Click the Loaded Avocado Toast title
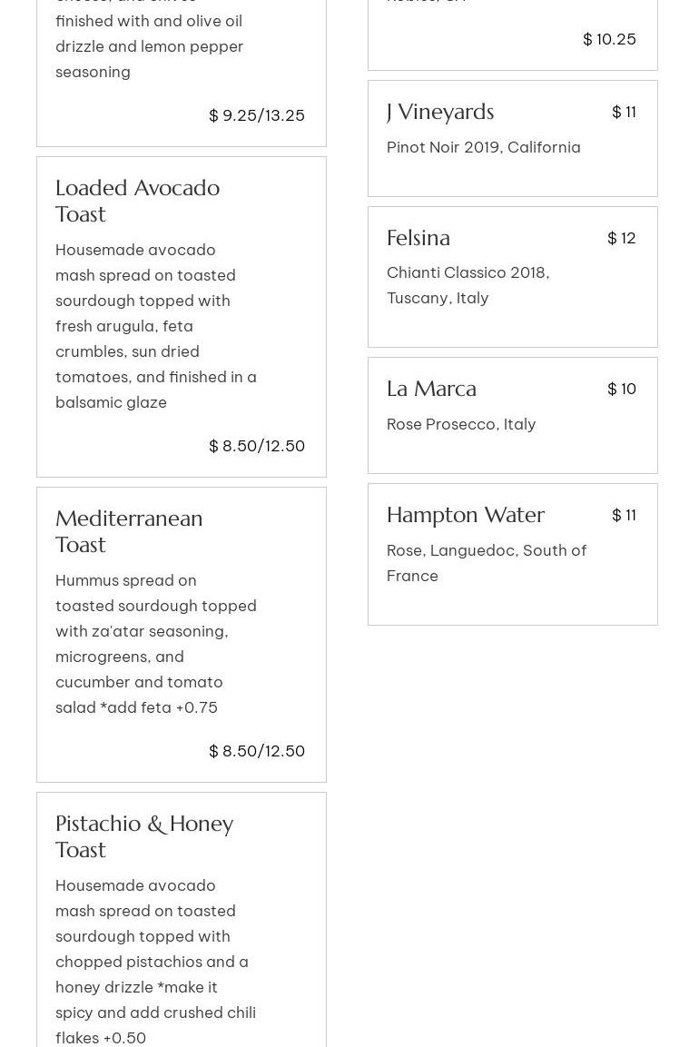 click(x=137, y=201)
